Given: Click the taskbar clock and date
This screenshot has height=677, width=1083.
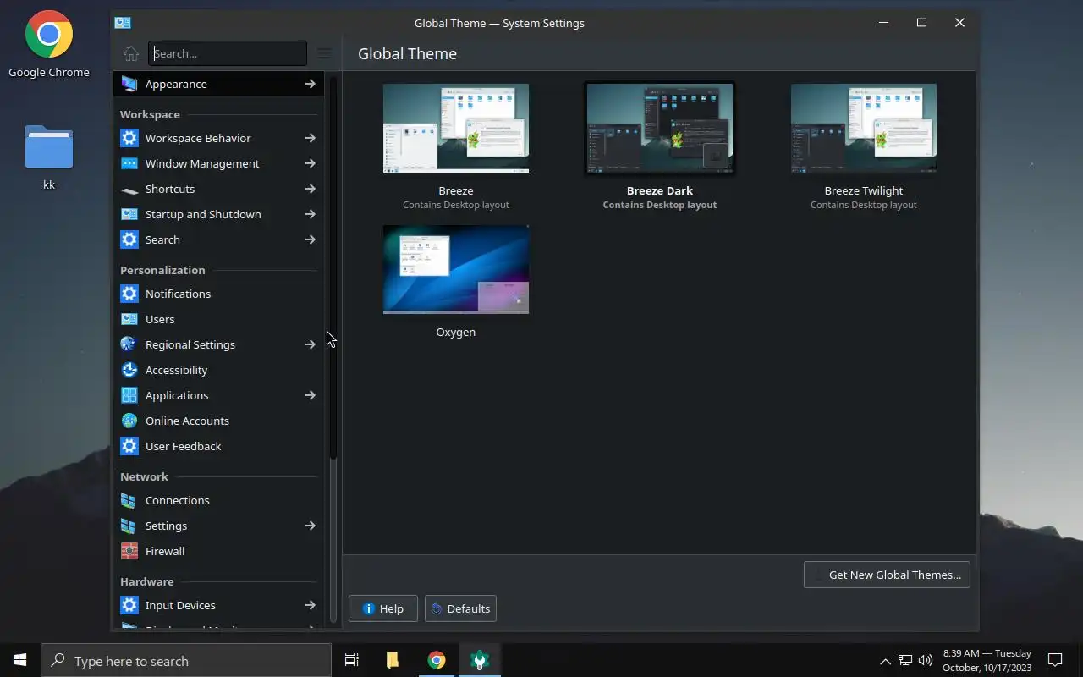Looking at the screenshot, I should (x=987, y=660).
